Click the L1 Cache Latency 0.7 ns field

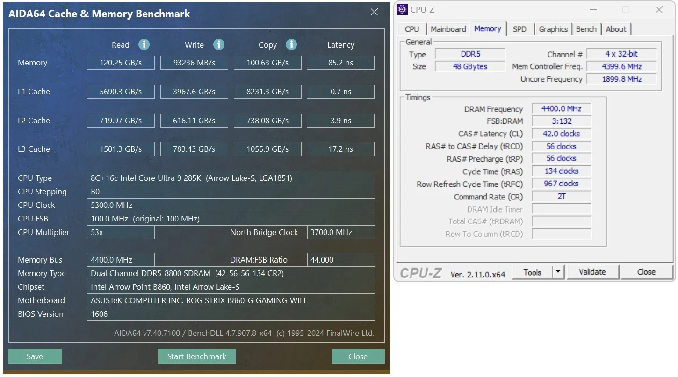tap(340, 92)
